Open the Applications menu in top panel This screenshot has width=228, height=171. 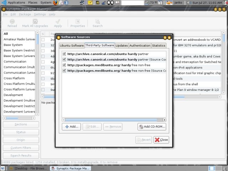[x=16, y=2]
